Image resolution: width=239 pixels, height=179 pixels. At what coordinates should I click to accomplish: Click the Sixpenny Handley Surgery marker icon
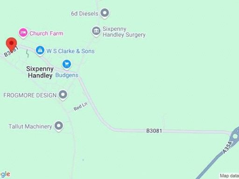[96, 31]
